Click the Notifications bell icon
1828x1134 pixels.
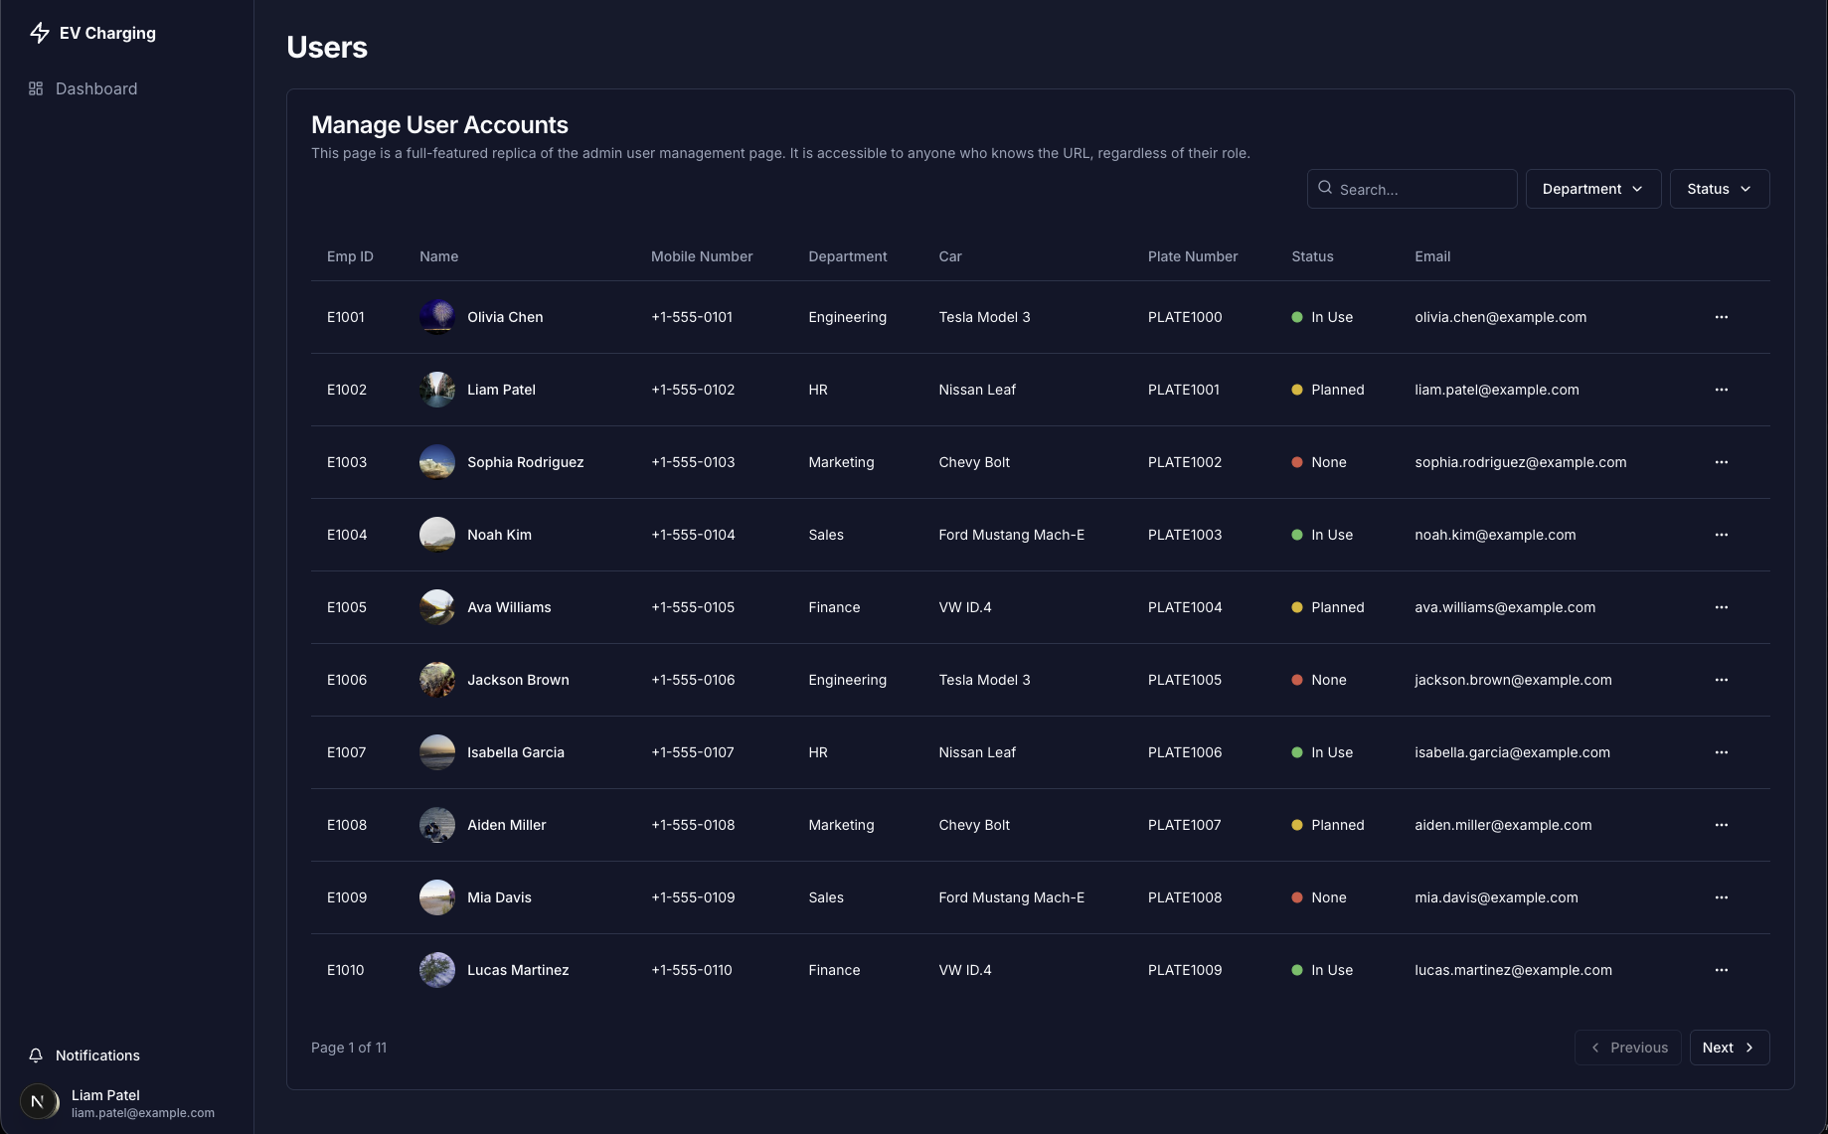tap(36, 1055)
